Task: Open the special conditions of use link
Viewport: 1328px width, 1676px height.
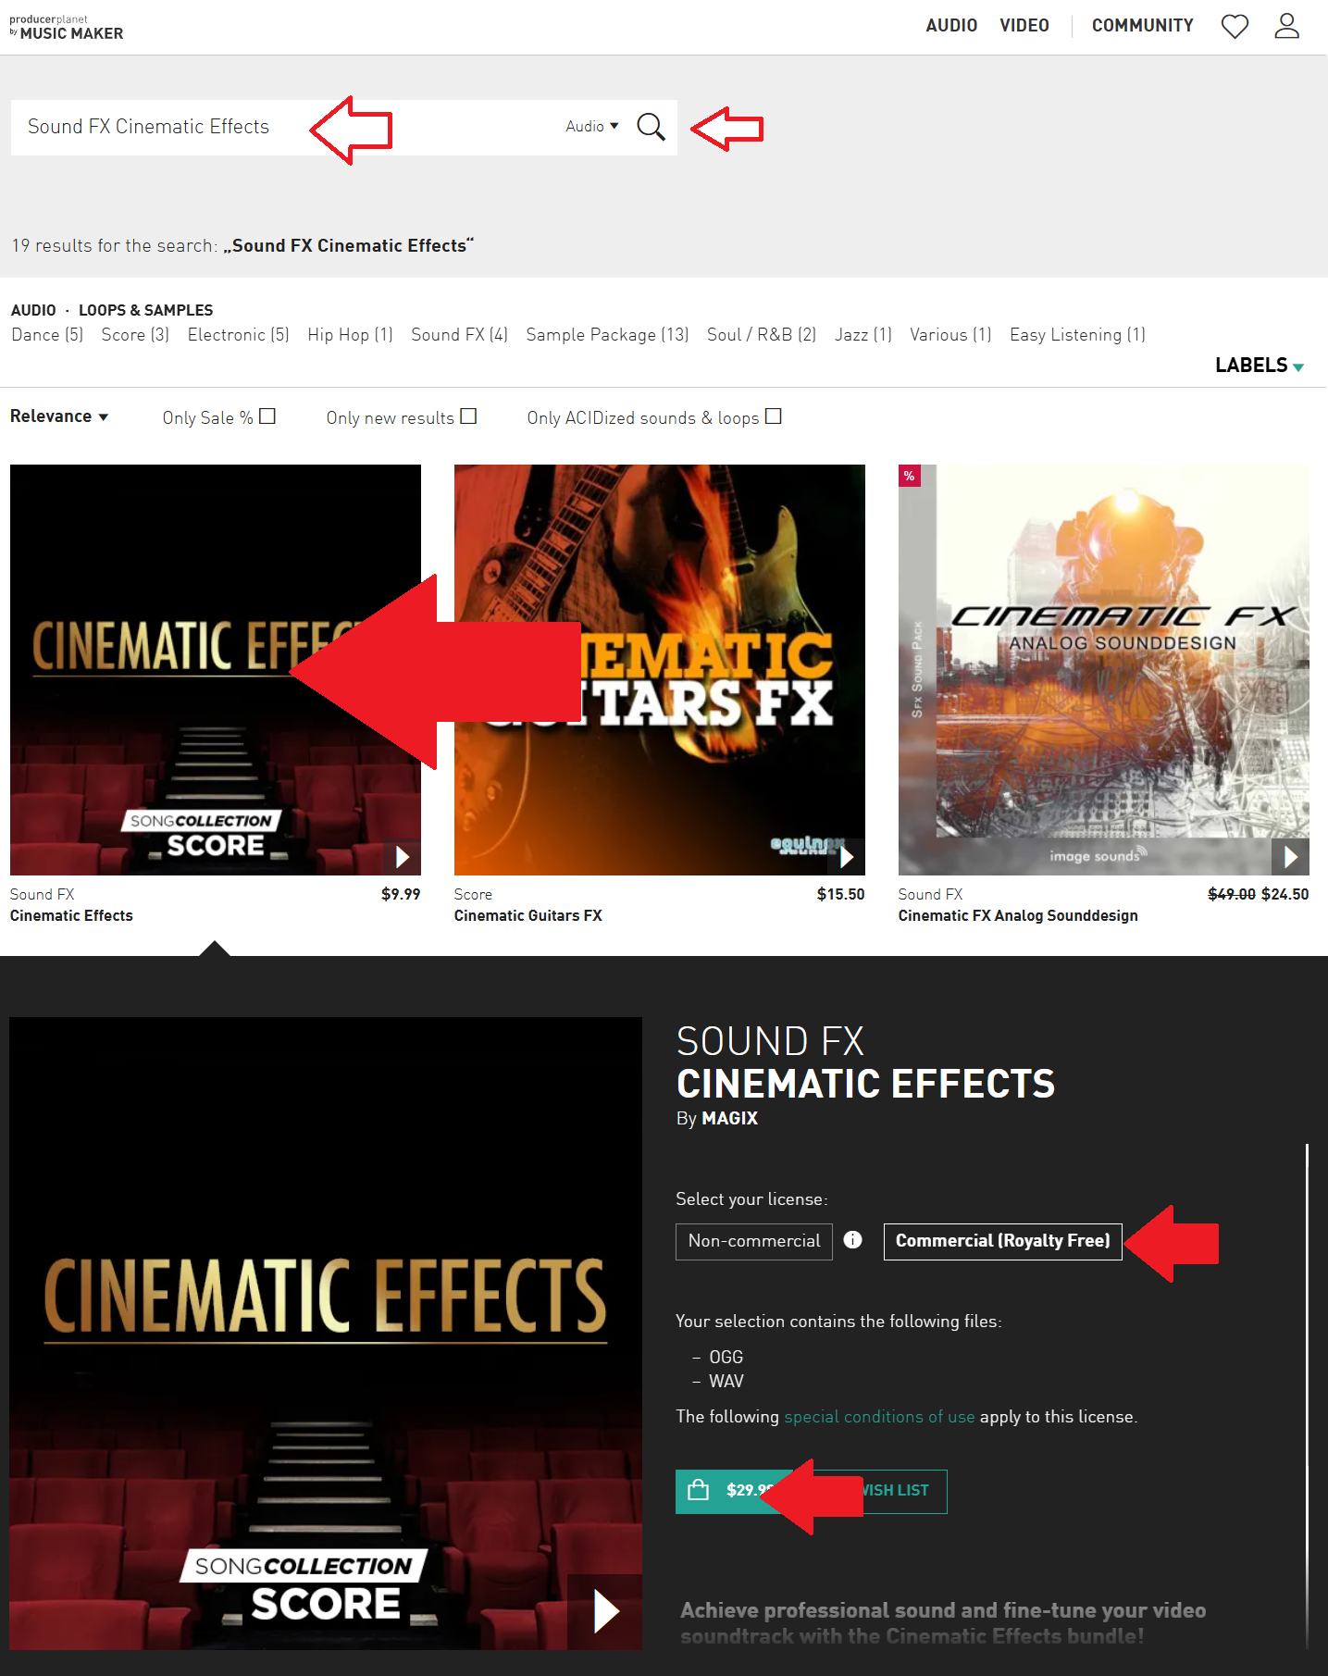Action: click(x=878, y=1417)
